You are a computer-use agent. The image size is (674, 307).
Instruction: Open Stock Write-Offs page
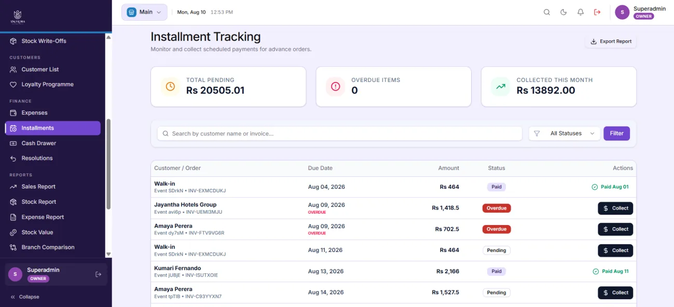[x=52, y=41]
